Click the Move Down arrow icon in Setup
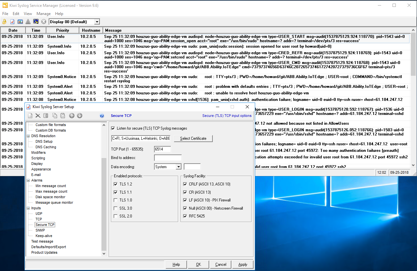Image resolution: width=417 pixels, height=271 pixels. click(80, 116)
